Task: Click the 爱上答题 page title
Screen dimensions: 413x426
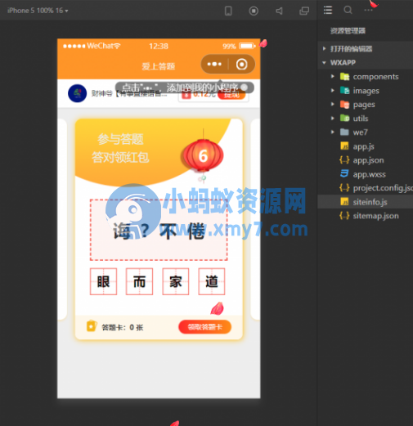Action: tap(159, 66)
